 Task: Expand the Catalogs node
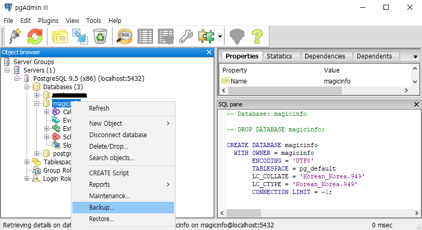47,112
